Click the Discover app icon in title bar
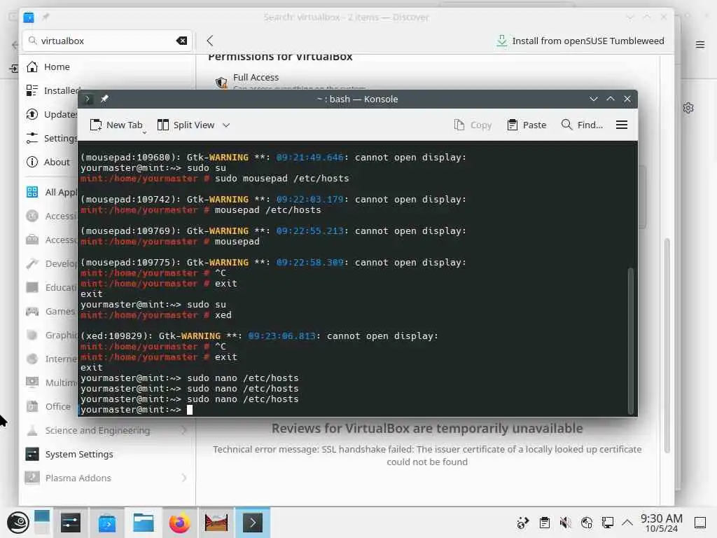Image resolution: width=717 pixels, height=538 pixels. 29,18
